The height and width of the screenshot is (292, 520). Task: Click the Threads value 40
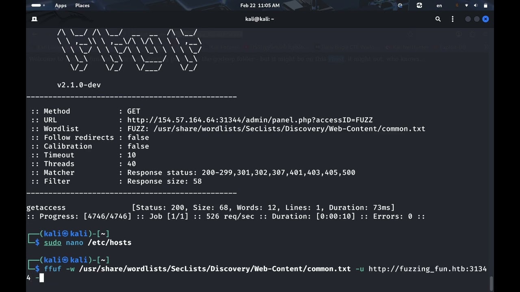tap(132, 164)
